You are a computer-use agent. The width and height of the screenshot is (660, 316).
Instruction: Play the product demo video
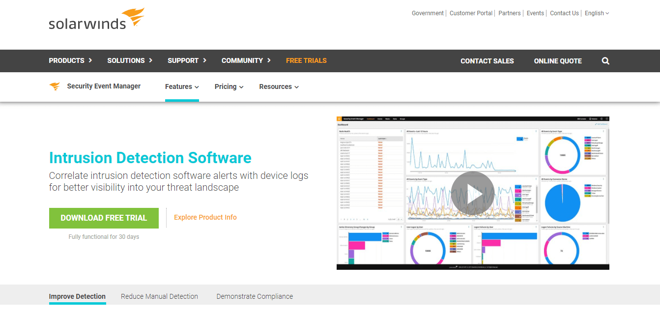(x=472, y=193)
